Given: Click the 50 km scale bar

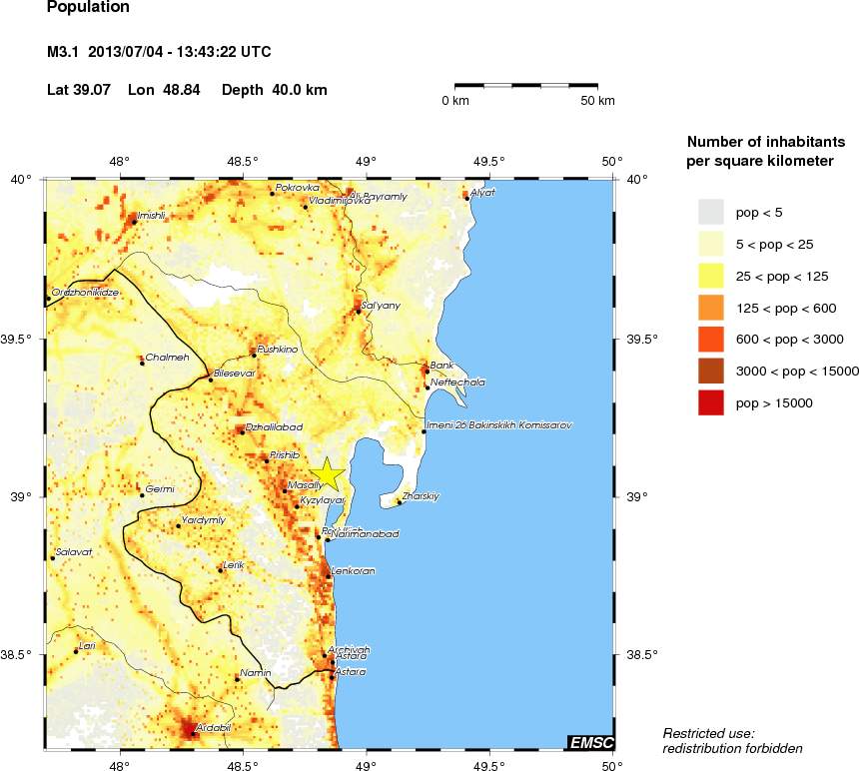Looking at the screenshot, I should click(526, 86).
